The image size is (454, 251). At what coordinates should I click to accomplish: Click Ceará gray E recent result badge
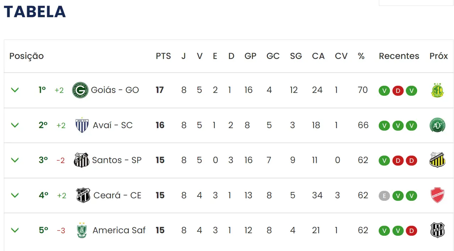click(384, 196)
